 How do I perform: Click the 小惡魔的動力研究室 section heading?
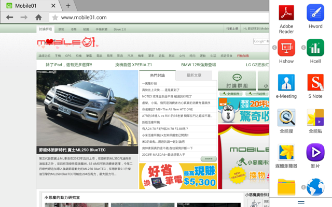[62, 198]
